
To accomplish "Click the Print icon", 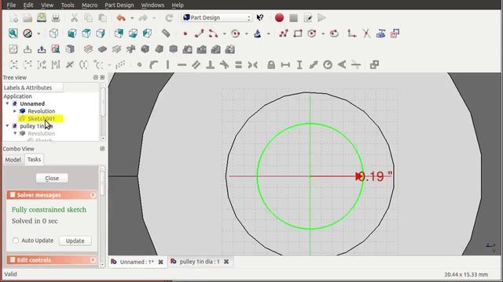I will [x=56, y=17].
